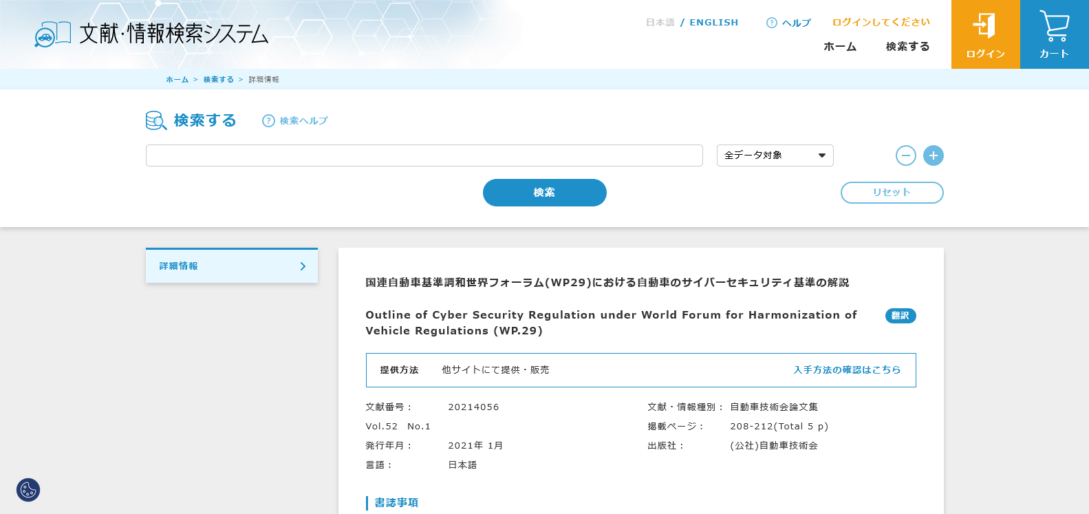
Task: Remove a search field with minus icon
Action: (x=905, y=156)
